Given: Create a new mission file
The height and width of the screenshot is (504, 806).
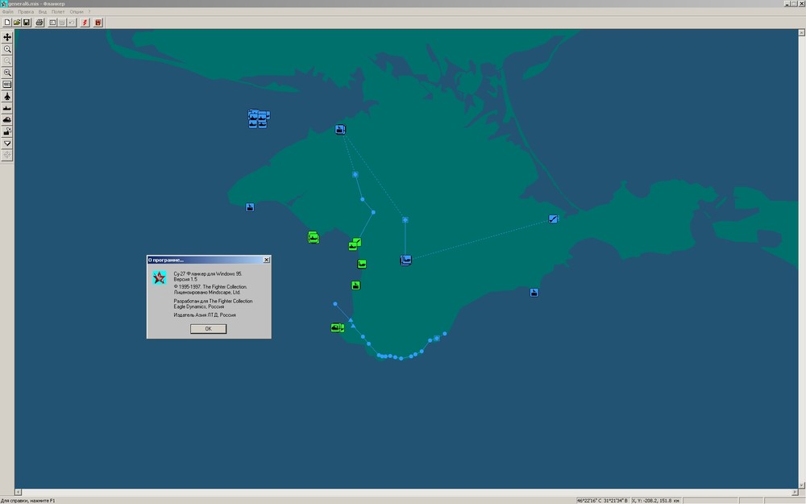Looking at the screenshot, I should [7, 23].
